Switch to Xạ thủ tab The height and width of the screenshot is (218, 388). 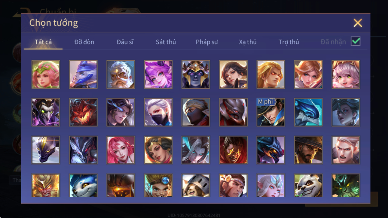248,42
